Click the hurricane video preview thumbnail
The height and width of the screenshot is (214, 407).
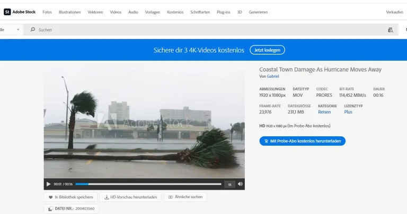point(144,122)
